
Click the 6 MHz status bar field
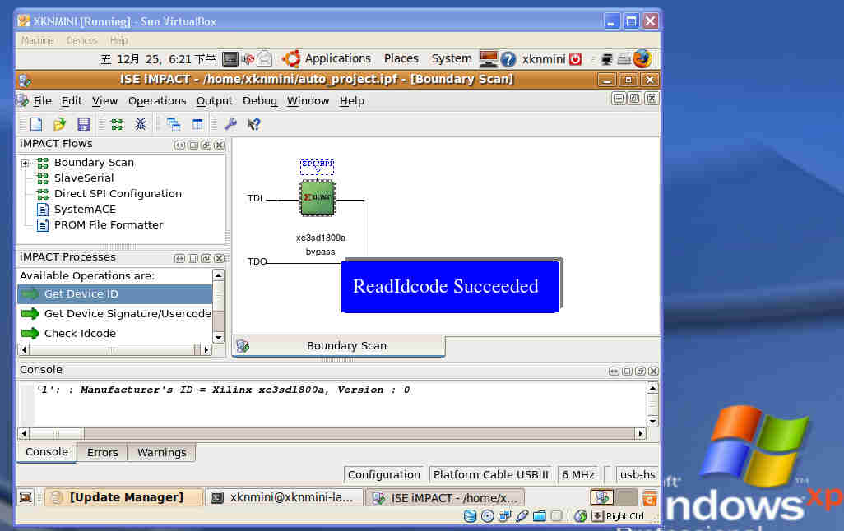tap(578, 474)
